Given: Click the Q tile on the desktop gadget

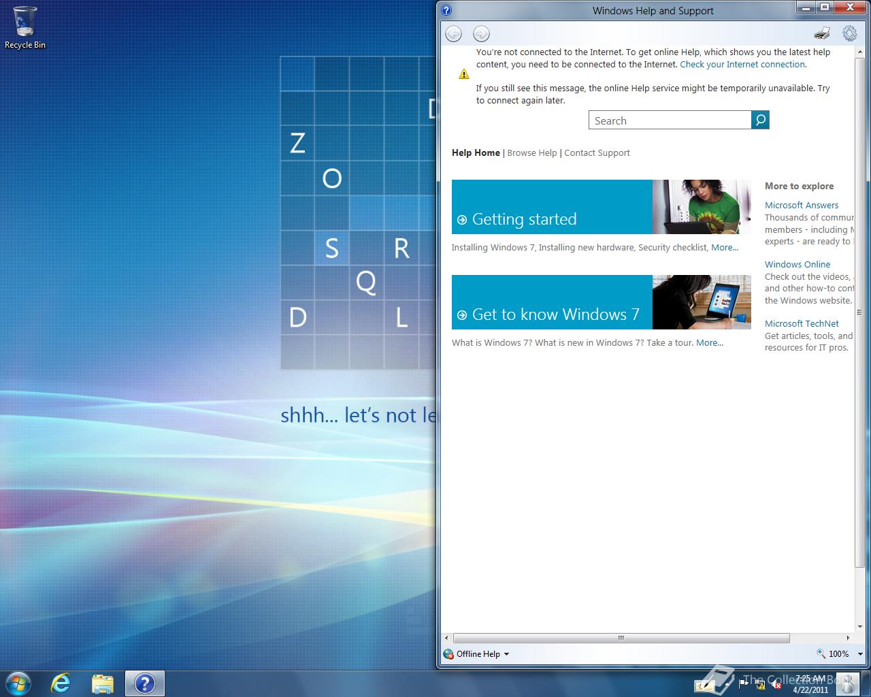Looking at the screenshot, I should point(366,282).
